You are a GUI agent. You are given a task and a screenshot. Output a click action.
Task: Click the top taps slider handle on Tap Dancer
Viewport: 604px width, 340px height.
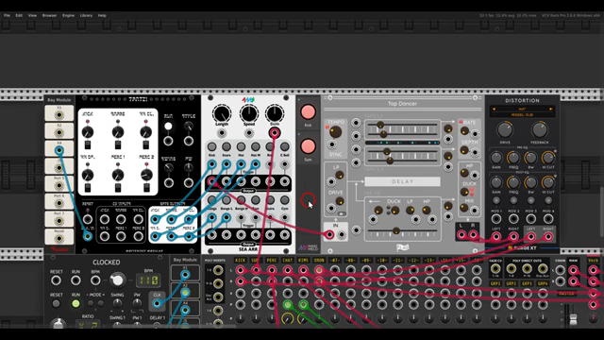pos(380,125)
